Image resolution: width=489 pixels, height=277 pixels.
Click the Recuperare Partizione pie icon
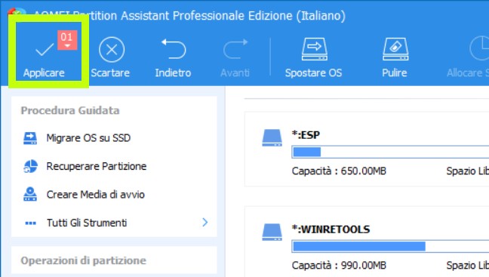pos(30,166)
